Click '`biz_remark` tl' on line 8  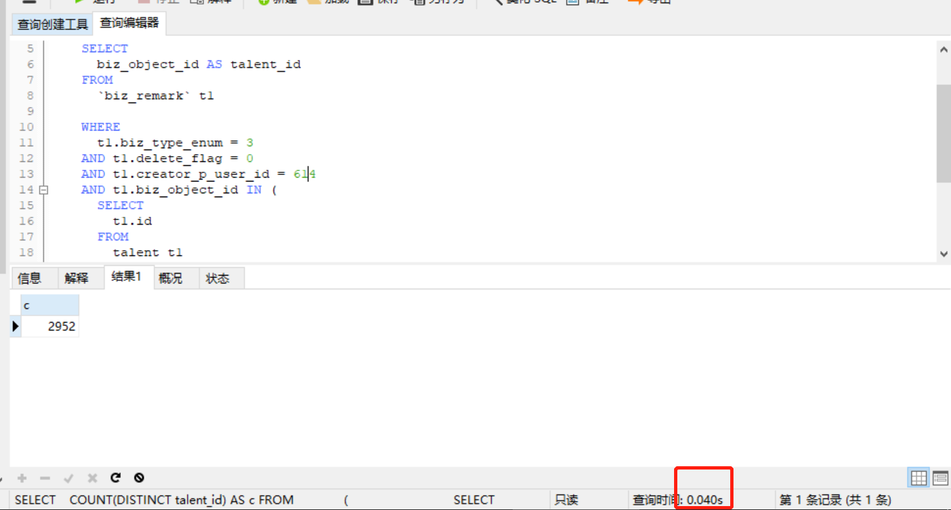(x=155, y=95)
